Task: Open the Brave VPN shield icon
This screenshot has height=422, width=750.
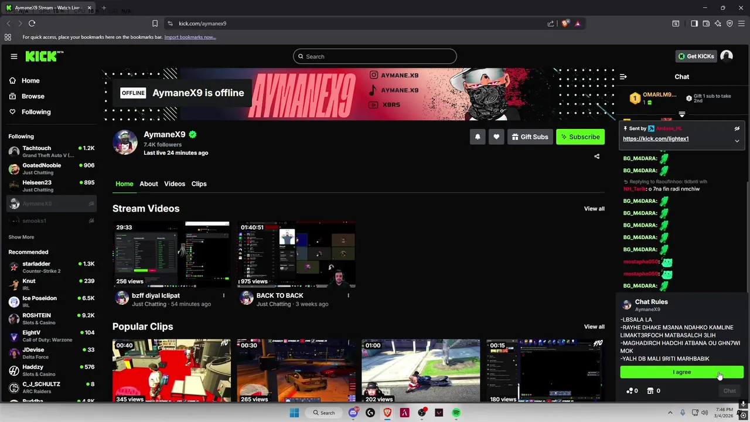Action: click(729, 23)
